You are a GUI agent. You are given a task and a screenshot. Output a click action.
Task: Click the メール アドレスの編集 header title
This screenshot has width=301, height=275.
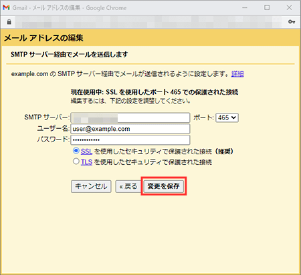tap(43, 38)
